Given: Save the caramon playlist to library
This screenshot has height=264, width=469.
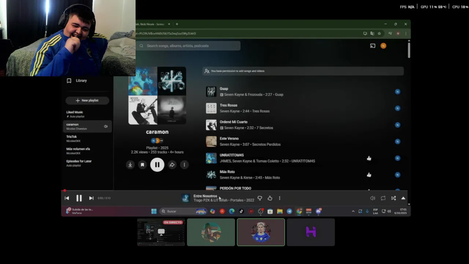Looking at the screenshot, I should point(143,165).
